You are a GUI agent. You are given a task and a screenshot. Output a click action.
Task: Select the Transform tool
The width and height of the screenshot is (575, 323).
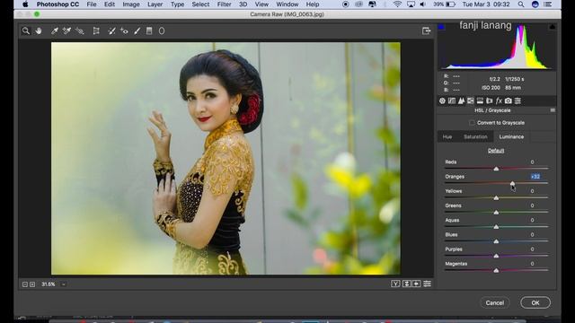96,31
